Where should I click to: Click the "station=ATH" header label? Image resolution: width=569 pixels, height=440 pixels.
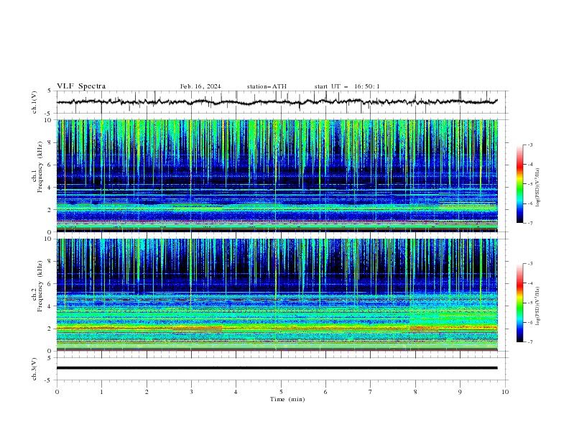(x=267, y=86)
